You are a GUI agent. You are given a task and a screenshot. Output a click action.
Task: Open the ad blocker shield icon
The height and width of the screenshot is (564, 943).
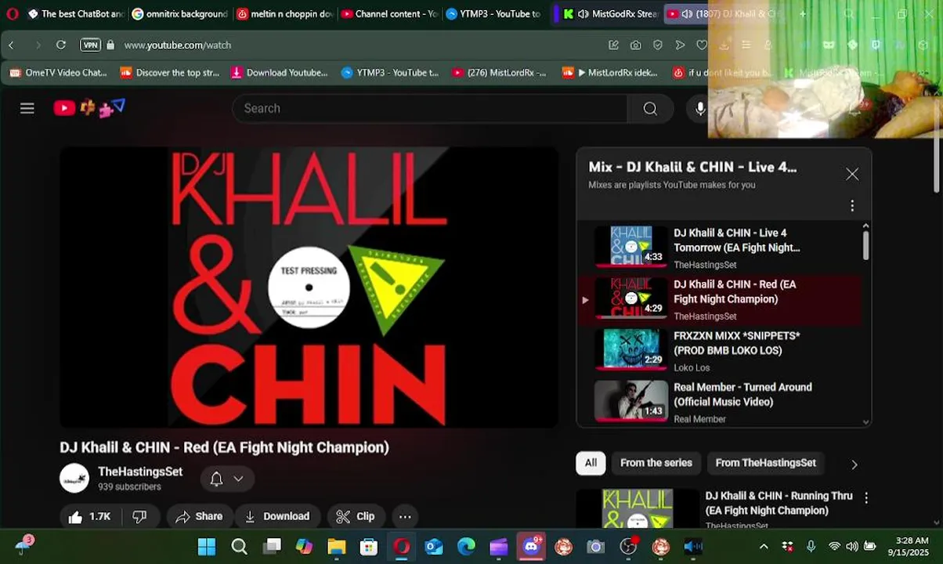(658, 45)
